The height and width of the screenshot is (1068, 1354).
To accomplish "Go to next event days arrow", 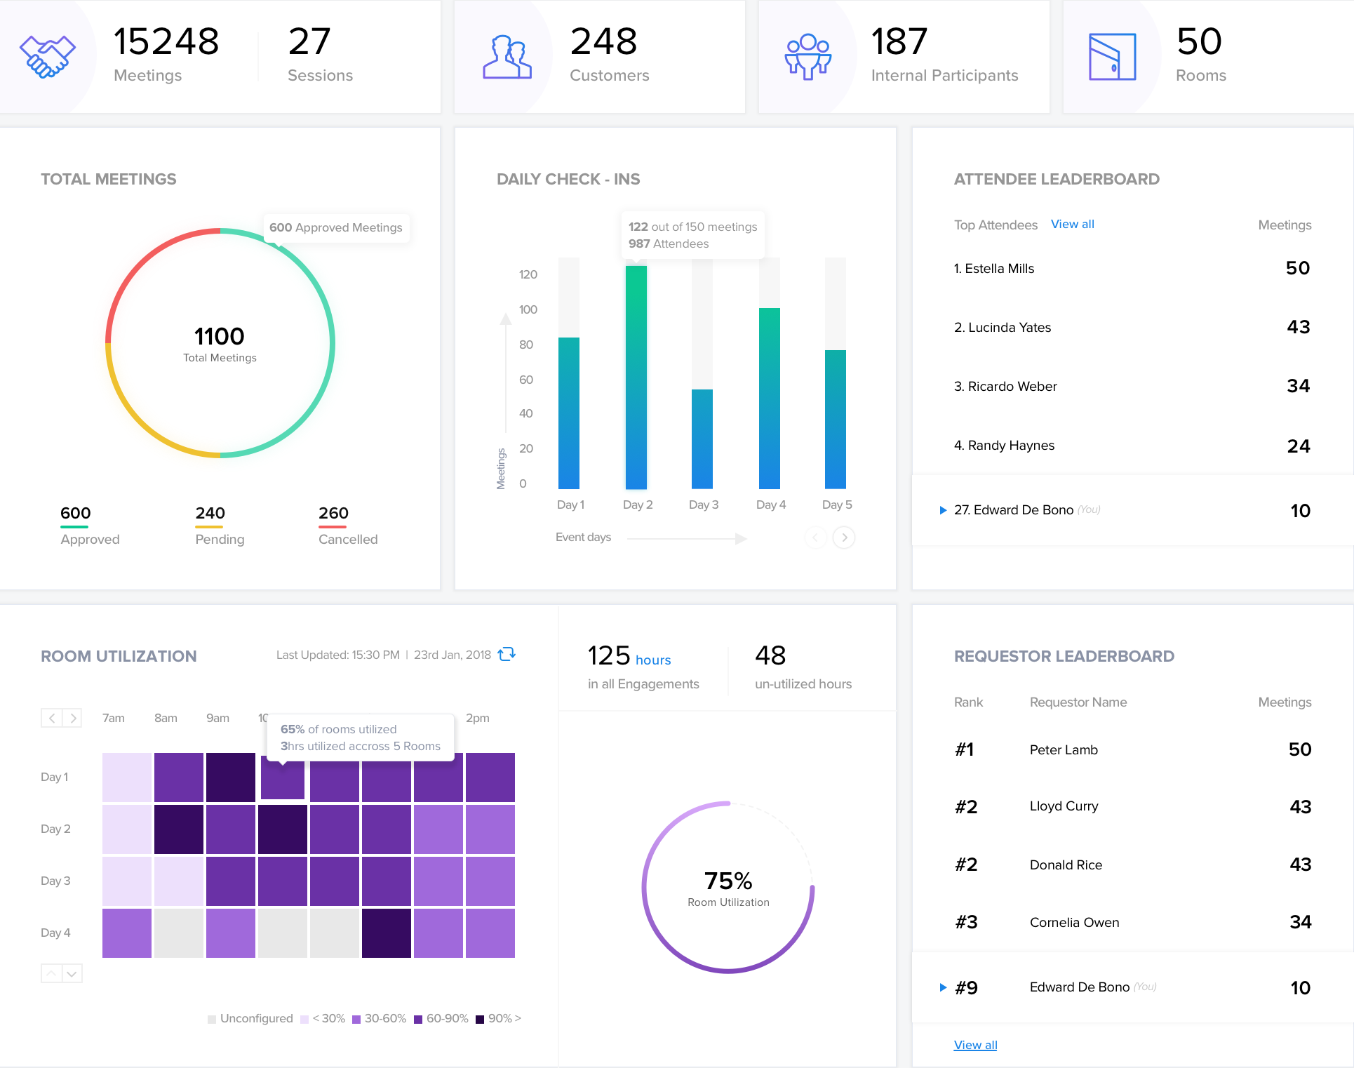I will tap(844, 538).
